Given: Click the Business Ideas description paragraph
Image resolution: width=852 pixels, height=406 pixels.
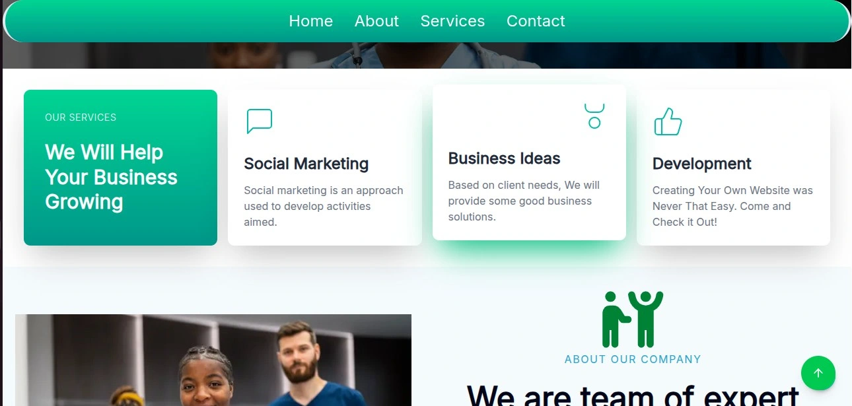Looking at the screenshot, I should click(x=524, y=201).
